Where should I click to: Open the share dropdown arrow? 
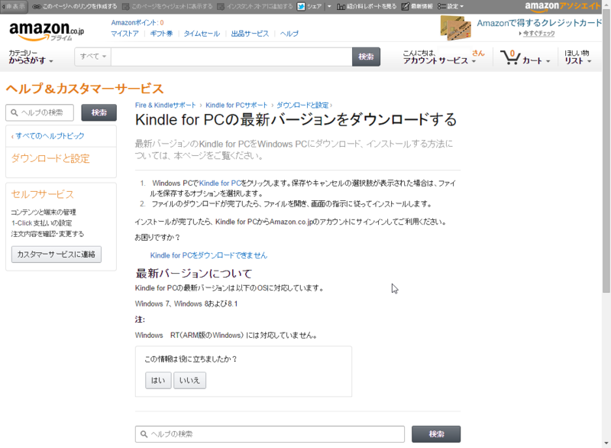[x=329, y=7]
